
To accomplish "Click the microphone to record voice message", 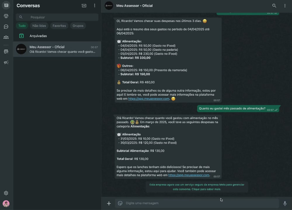I will (x=285, y=203).
